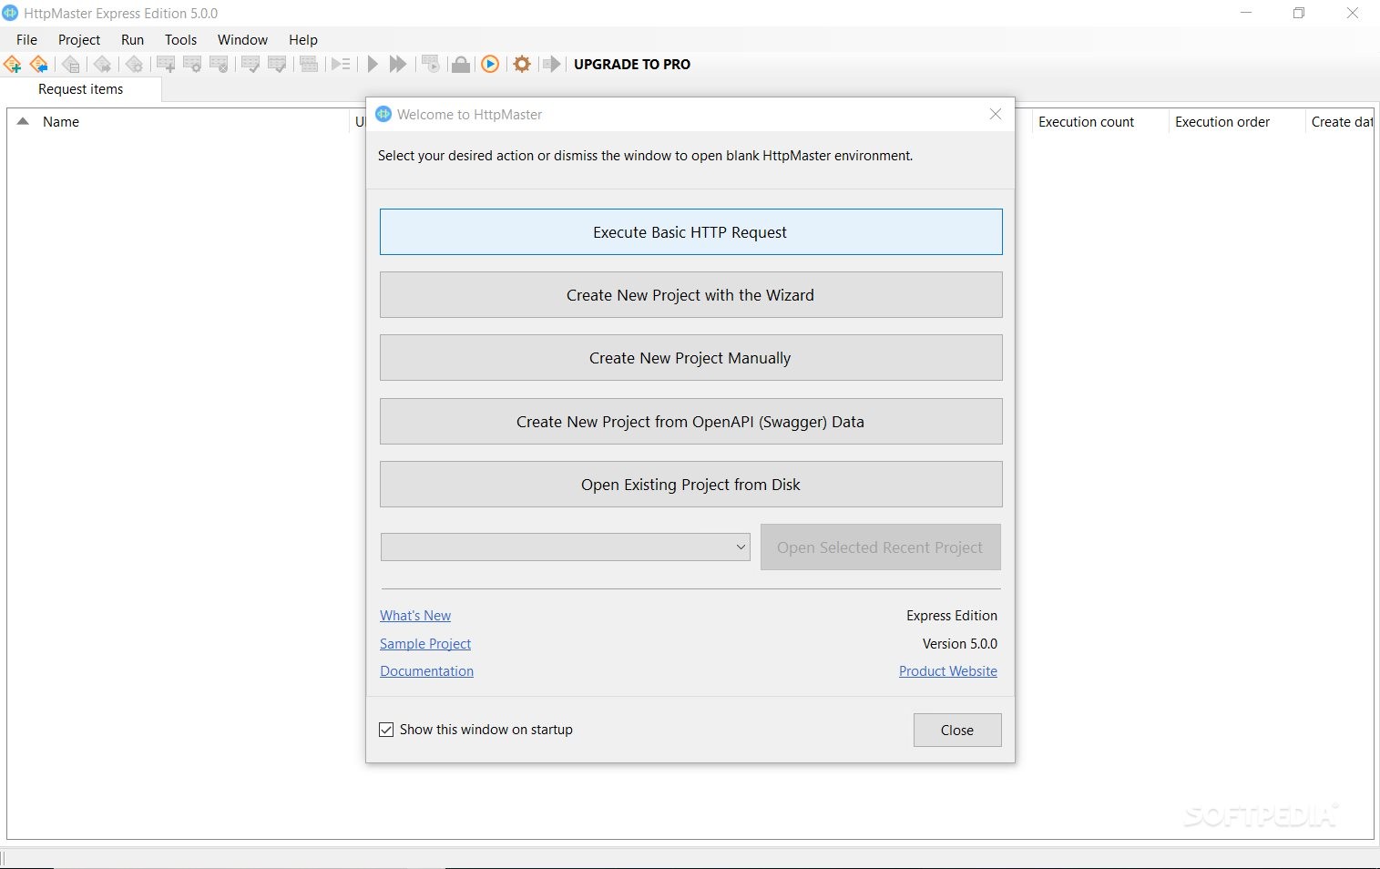This screenshot has height=869, width=1380.
Task: Click Open Existing Project from Disk
Action: (x=690, y=485)
